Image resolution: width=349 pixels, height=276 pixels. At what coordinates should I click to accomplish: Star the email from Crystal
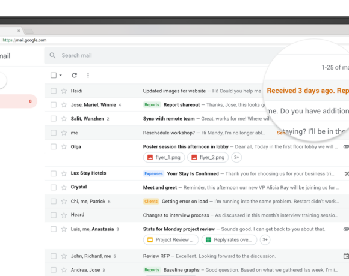(x=64, y=187)
